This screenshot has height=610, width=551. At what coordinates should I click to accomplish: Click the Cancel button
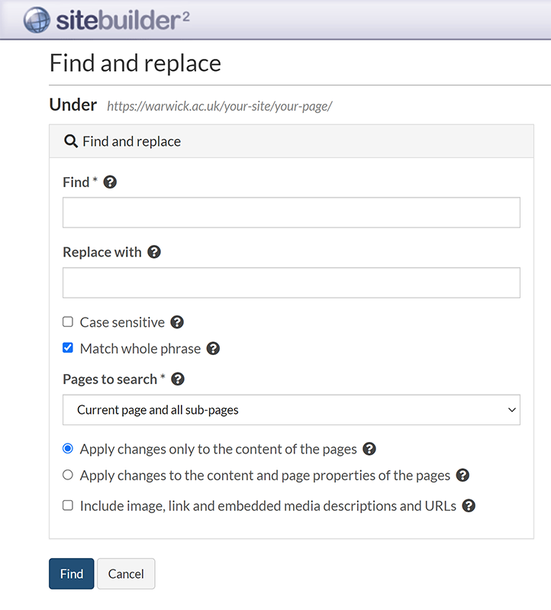126,574
